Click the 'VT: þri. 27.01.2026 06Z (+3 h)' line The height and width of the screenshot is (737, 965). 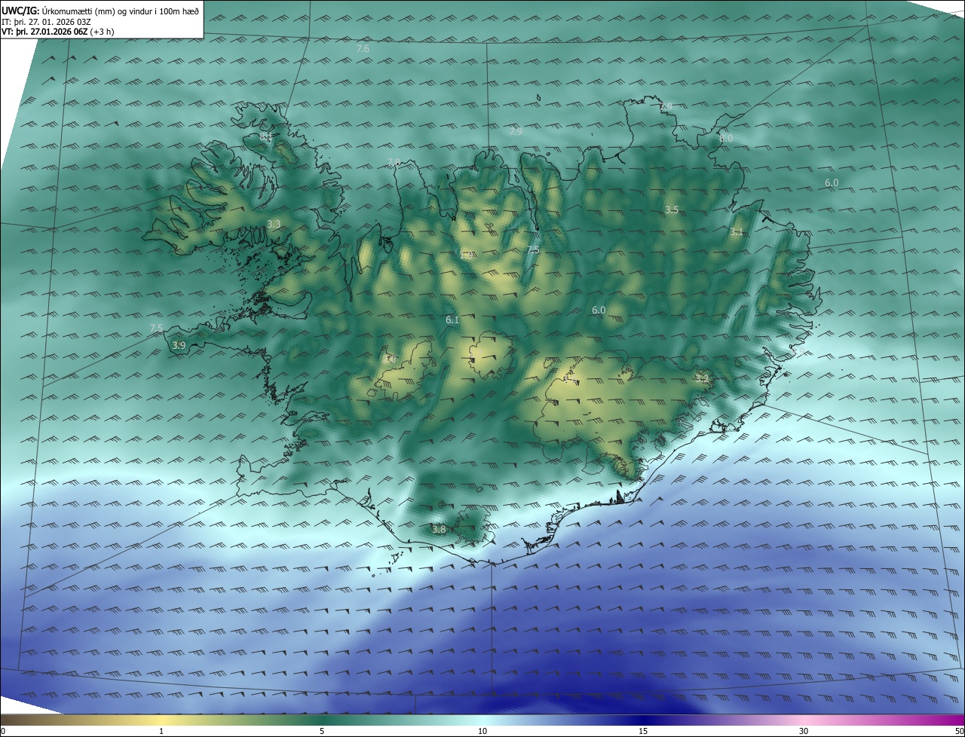(58, 32)
